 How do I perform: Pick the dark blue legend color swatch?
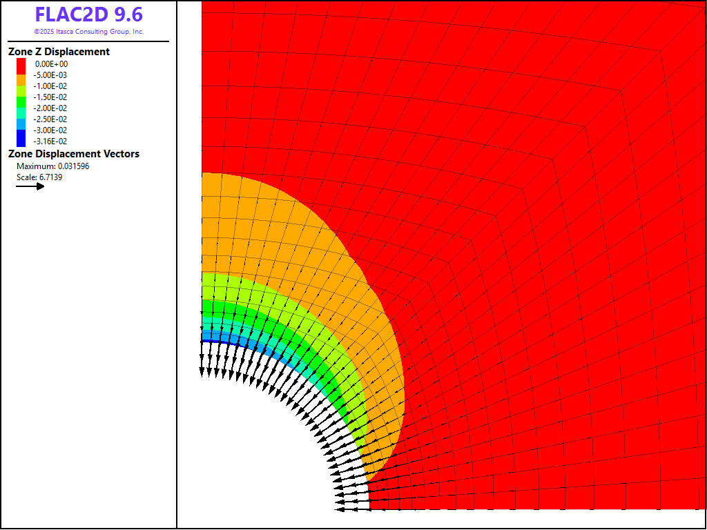(x=21, y=139)
